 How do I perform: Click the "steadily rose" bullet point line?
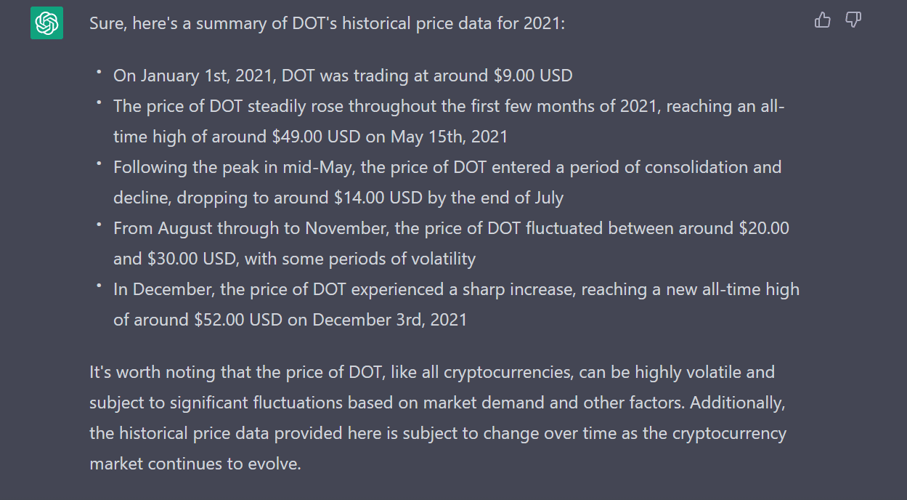click(448, 106)
